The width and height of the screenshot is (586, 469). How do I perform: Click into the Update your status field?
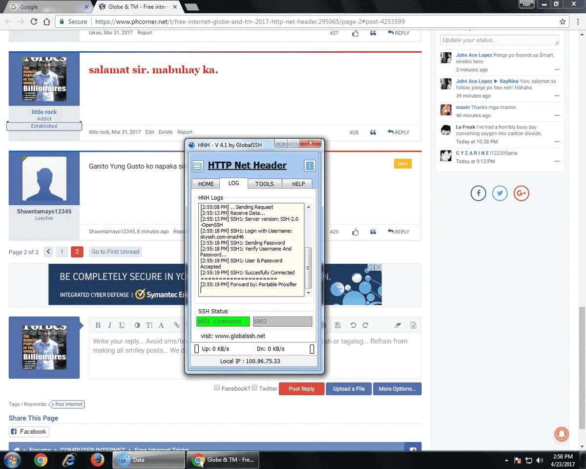click(x=500, y=40)
